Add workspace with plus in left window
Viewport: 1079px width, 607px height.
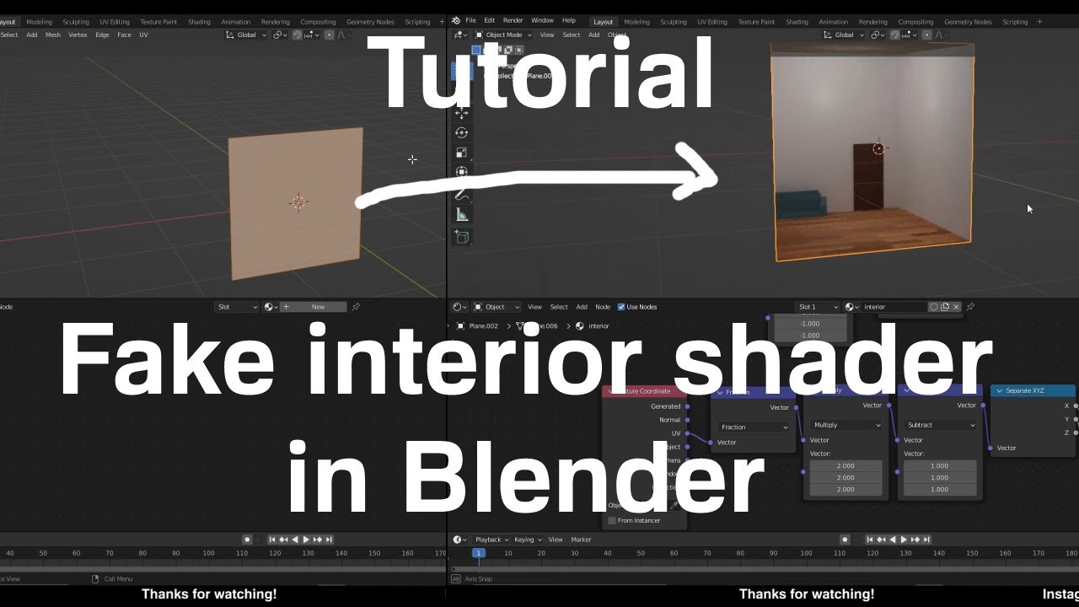tap(441, 22)
